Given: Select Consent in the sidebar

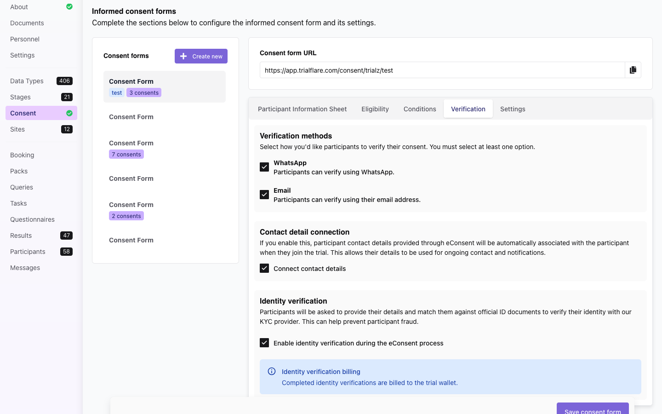Looking at the screenshot, I should [x=41, y=113].
